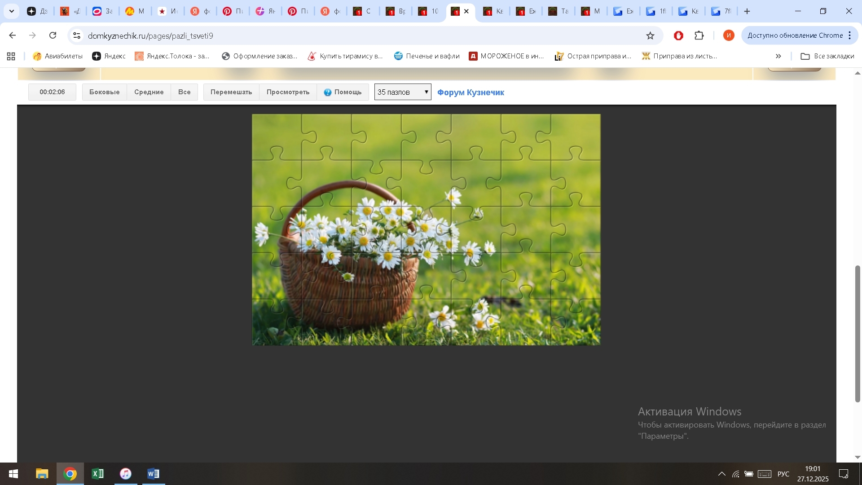Click the blue help question-mark icon

(328, 92)
